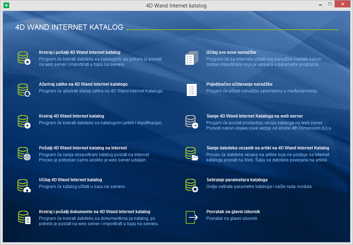The image size is (353, 245).
Task: Click text 'Program će katalog učitati u bazu na serveru.'
Action: pos(82,187)
